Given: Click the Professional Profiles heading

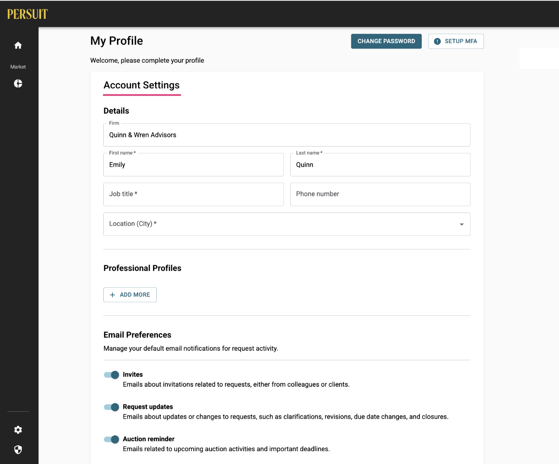Looking at the screenshot, I should (x=142, y=268).
